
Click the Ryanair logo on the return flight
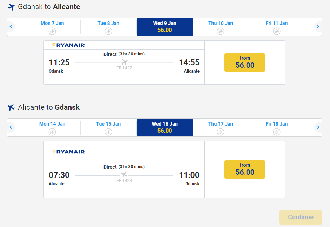point(69,152)
